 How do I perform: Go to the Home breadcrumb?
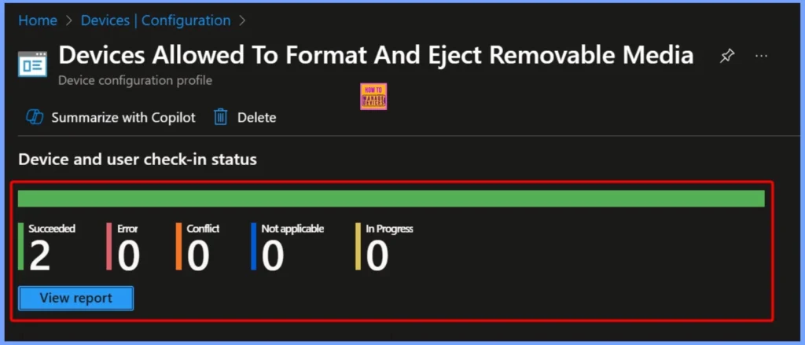point(38,21)
